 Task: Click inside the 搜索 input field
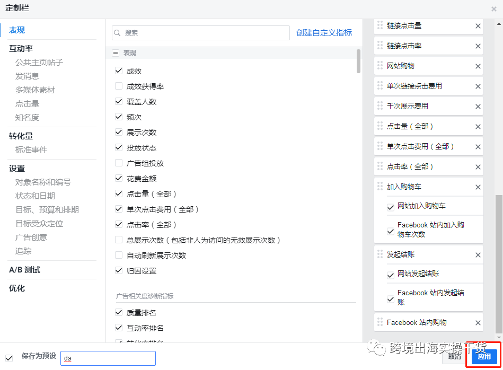click(201, 32)
